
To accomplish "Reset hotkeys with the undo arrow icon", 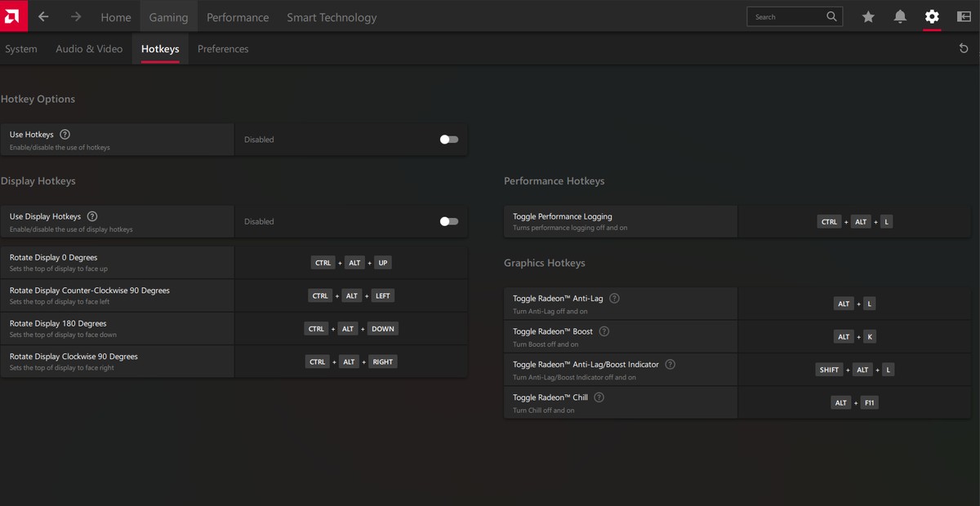I will (964, 49).
